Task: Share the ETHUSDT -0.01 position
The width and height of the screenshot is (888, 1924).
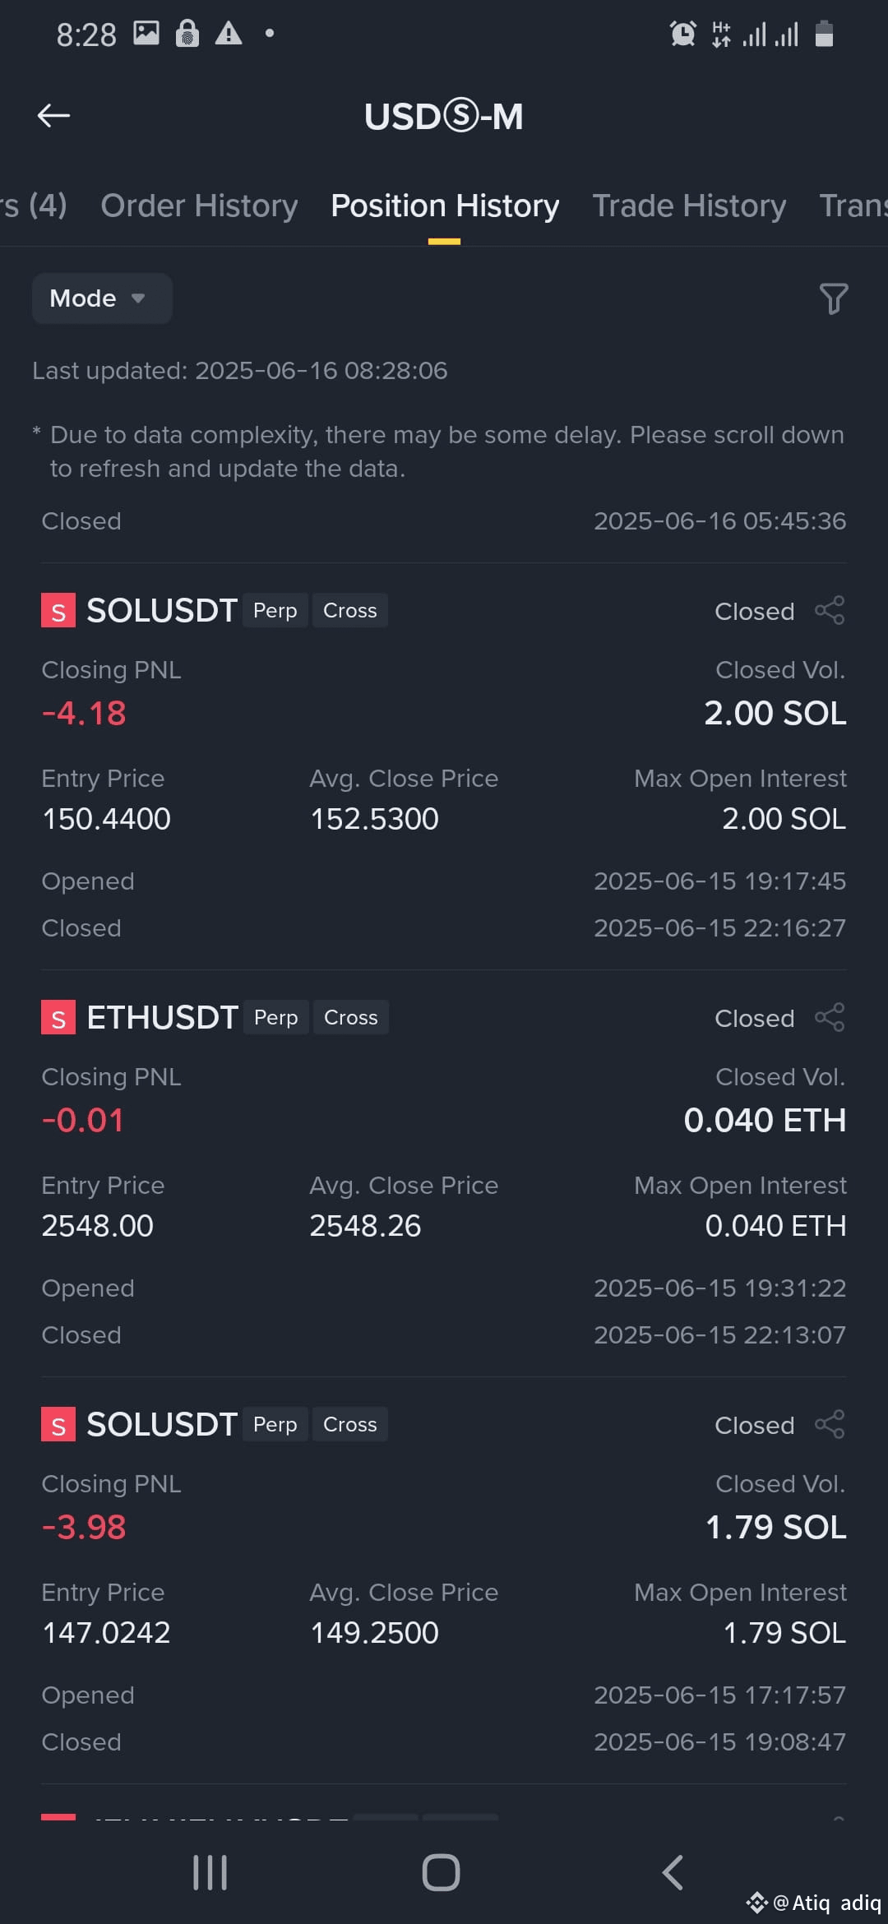Action: coord(830,1018)
